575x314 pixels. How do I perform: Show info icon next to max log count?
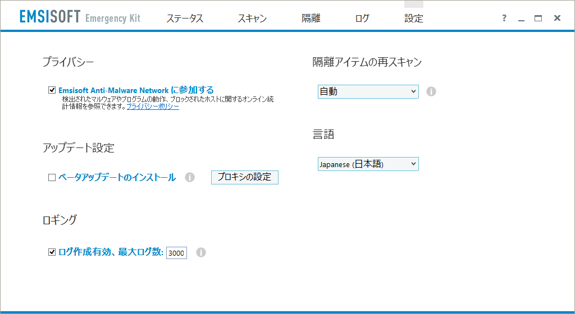pyautogui.click(x=201, y=252)
